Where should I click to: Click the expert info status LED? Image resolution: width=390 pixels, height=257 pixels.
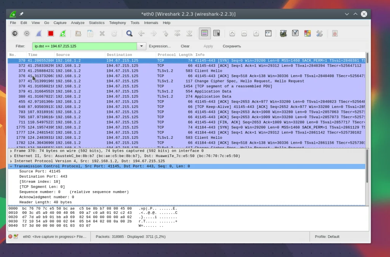tap(10, 236)
